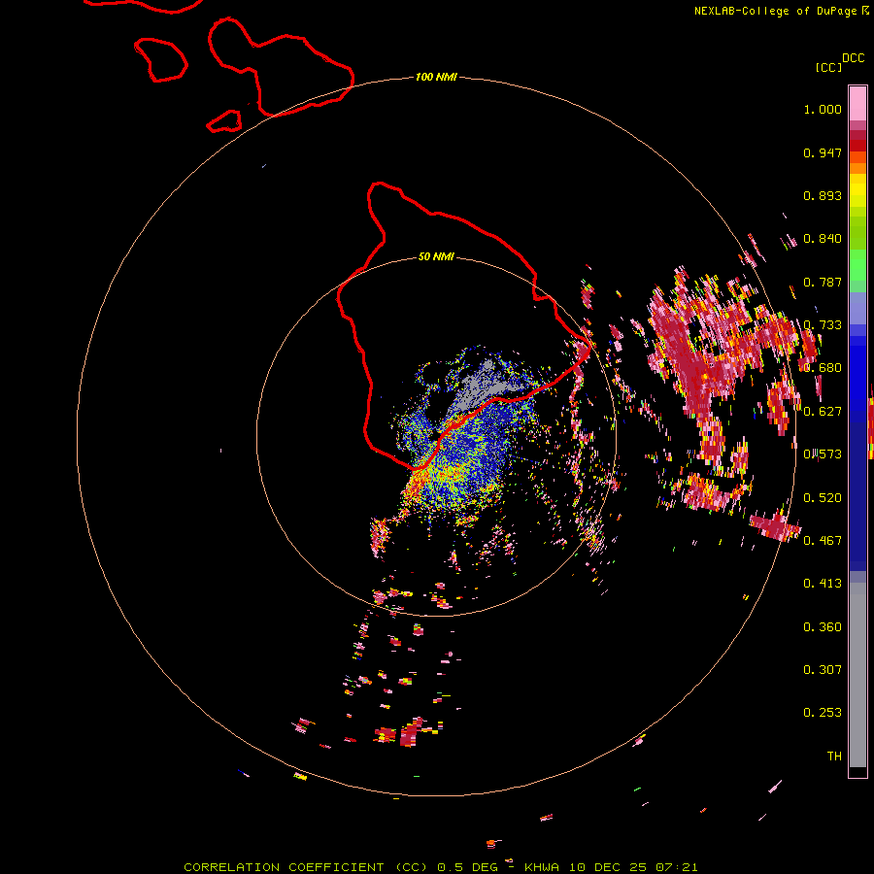This screenshot has height=874, width=874.
Task: Click the 1.000 legend value
Action: (x=823, y=109)
